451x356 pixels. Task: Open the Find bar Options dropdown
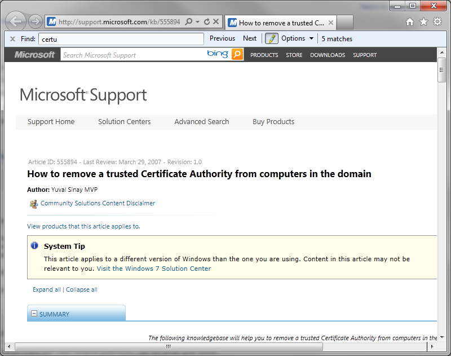pos(297,38)
